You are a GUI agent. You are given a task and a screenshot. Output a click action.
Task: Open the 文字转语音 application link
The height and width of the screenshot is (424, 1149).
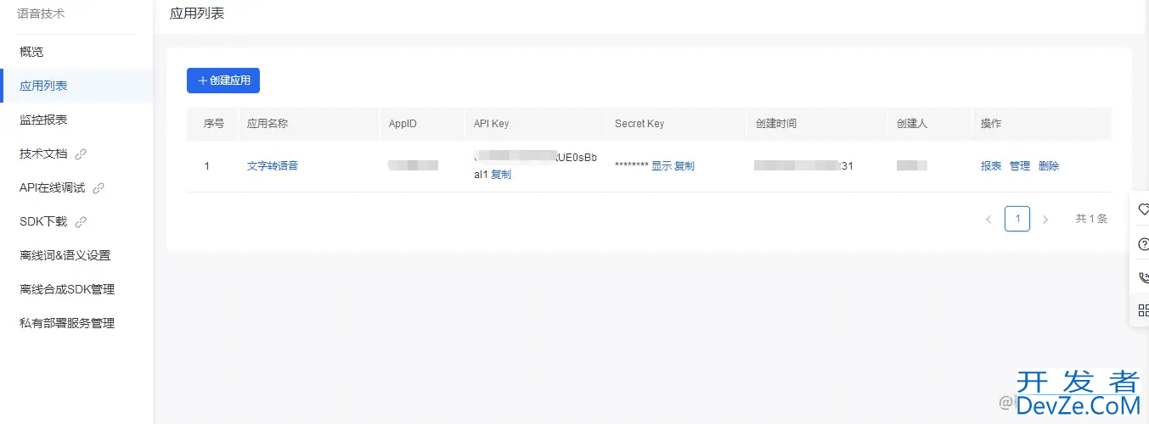273,166
